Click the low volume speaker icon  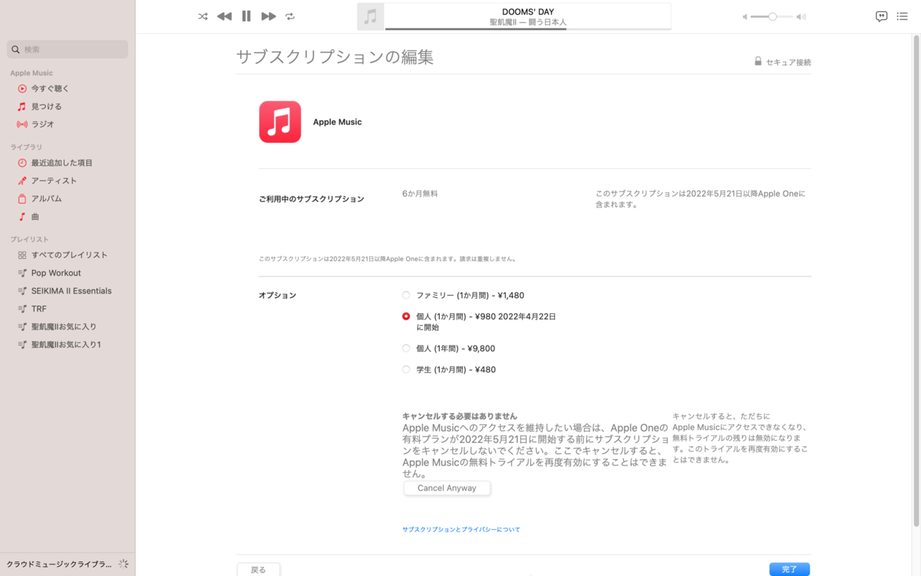tap(744, 16)
